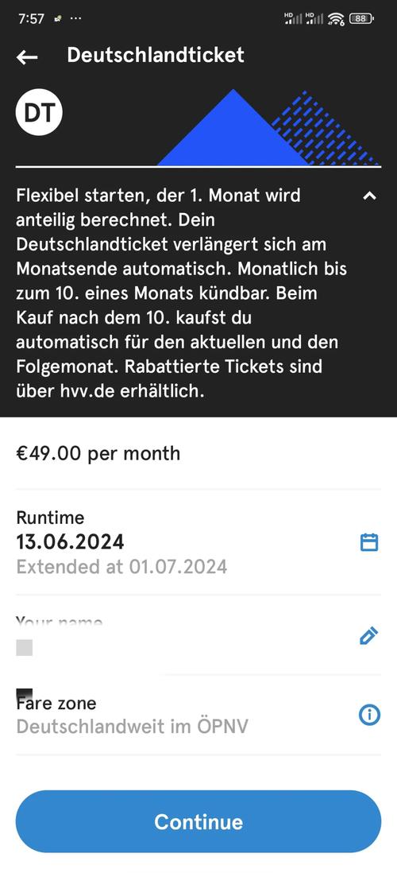
Task: Go back using the arrow icon
Action: pos(27,56)
